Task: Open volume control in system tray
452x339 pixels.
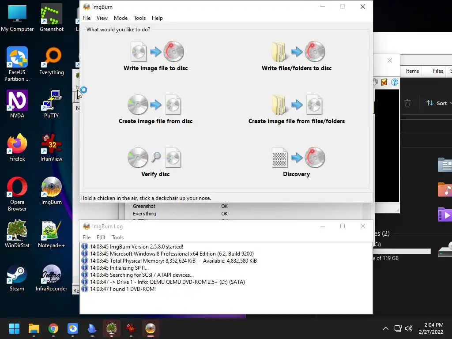Action: coord(409,328)
